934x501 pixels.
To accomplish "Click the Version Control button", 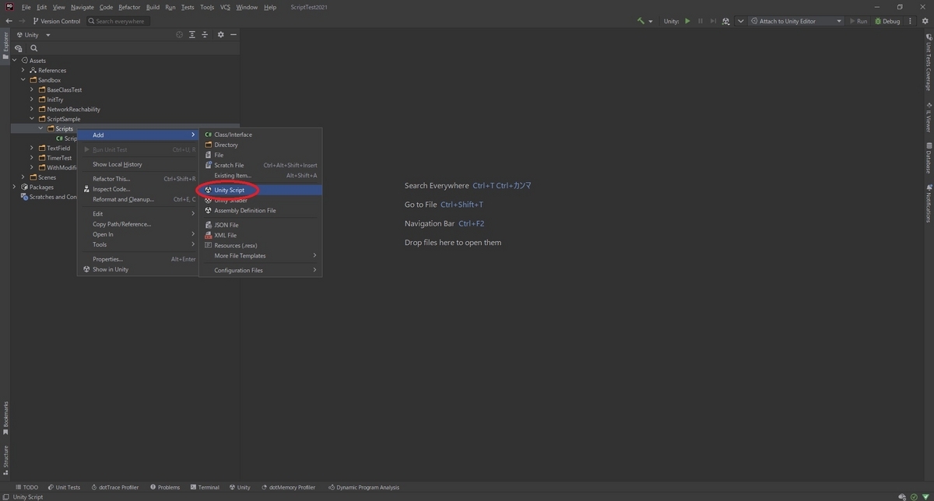I will pyautogui.click(x=57, y=21).
